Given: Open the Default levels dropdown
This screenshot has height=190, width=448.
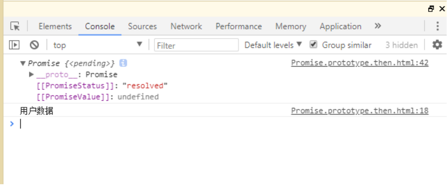Looking at the screenshot, I should point(273,45).
